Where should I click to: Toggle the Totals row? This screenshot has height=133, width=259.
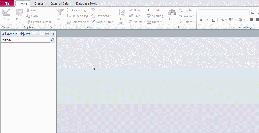point(154,10)
